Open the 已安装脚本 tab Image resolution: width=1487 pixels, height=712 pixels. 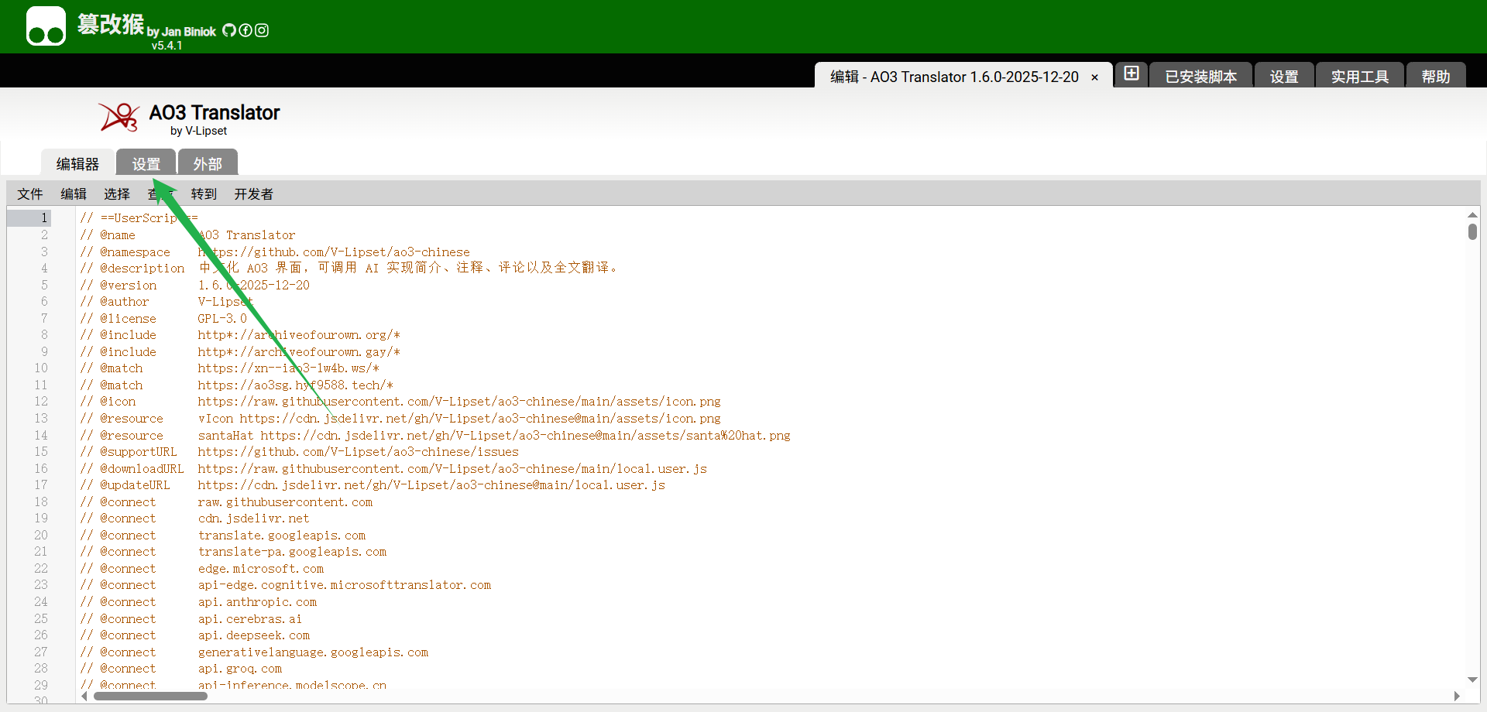click(1200, 77)
